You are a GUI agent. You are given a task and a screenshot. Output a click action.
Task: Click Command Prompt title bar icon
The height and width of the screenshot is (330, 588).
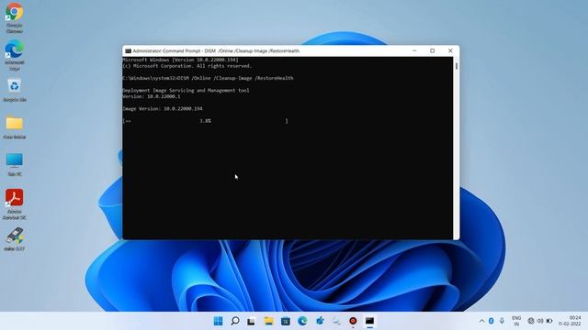pos(128,51)
